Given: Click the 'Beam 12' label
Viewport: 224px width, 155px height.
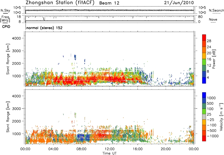Looking at the screenshot, I should [x=109, y=3].
